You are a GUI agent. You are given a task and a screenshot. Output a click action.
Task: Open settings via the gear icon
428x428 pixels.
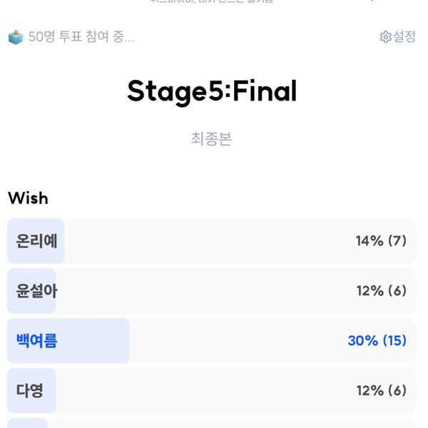click(385, 37)
